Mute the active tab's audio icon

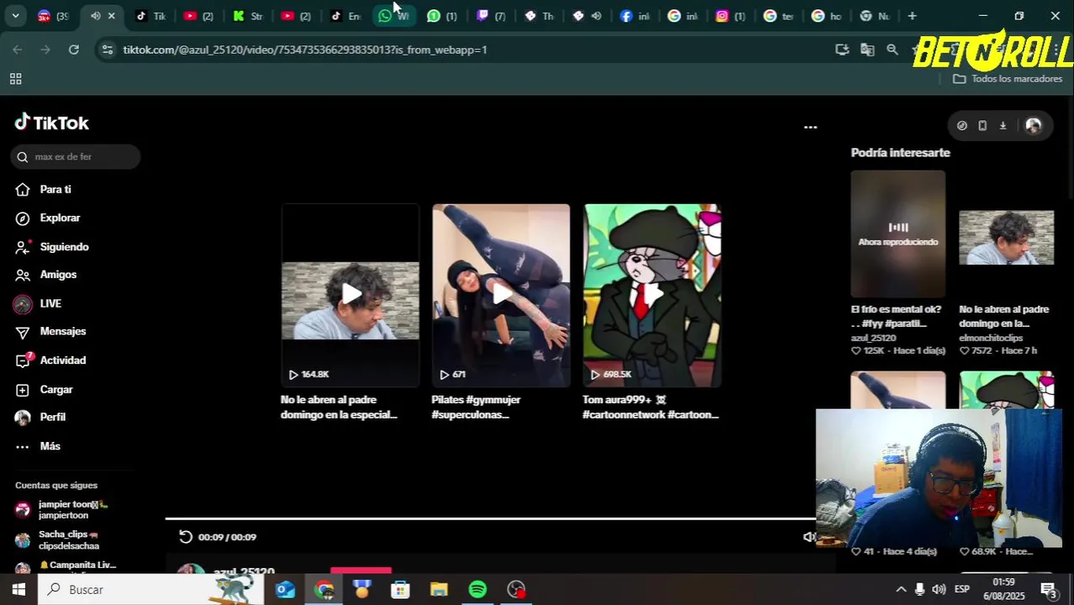coord(95,16)
